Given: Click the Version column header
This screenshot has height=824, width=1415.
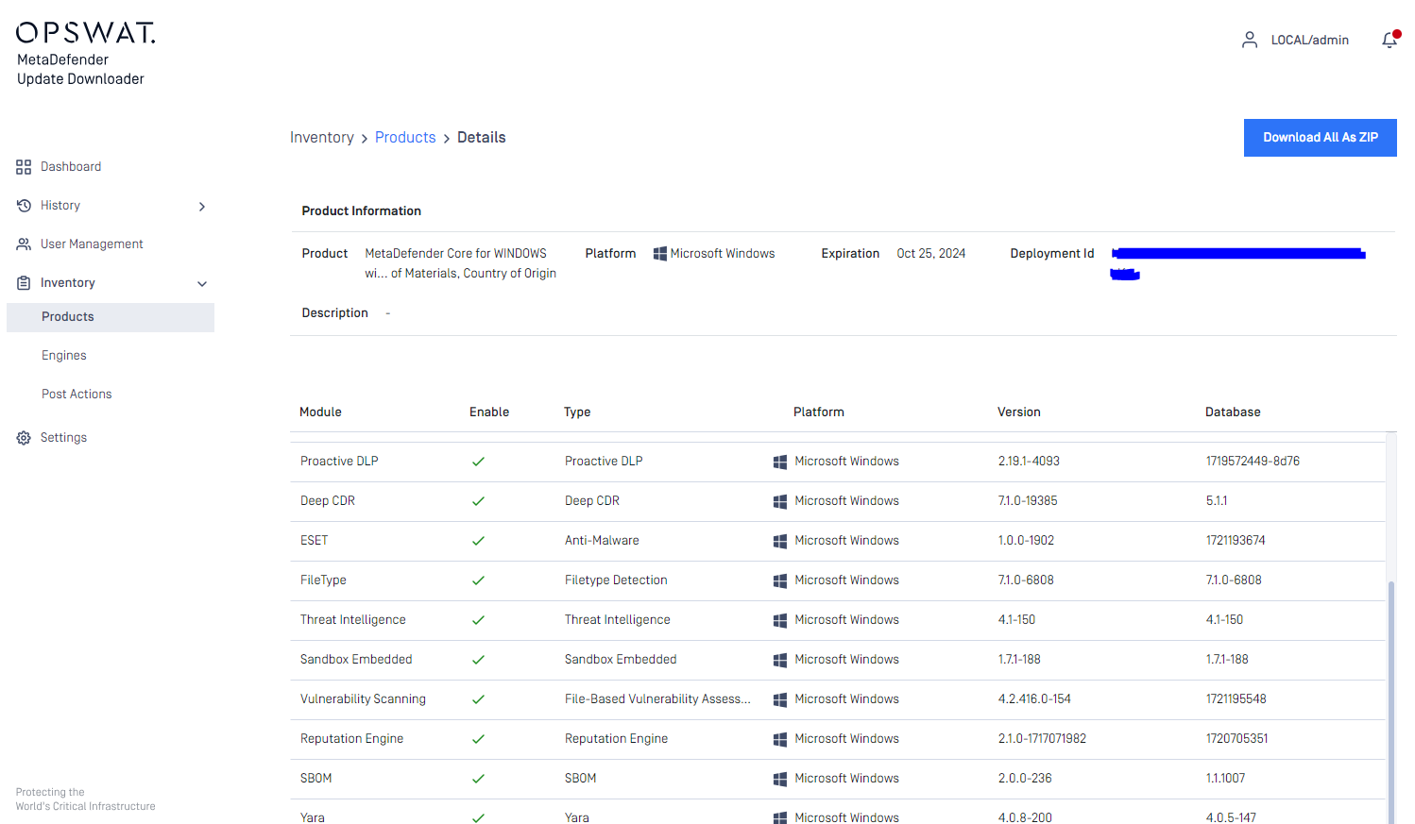Looking at the screenshot, I should tap(1018, 412).
